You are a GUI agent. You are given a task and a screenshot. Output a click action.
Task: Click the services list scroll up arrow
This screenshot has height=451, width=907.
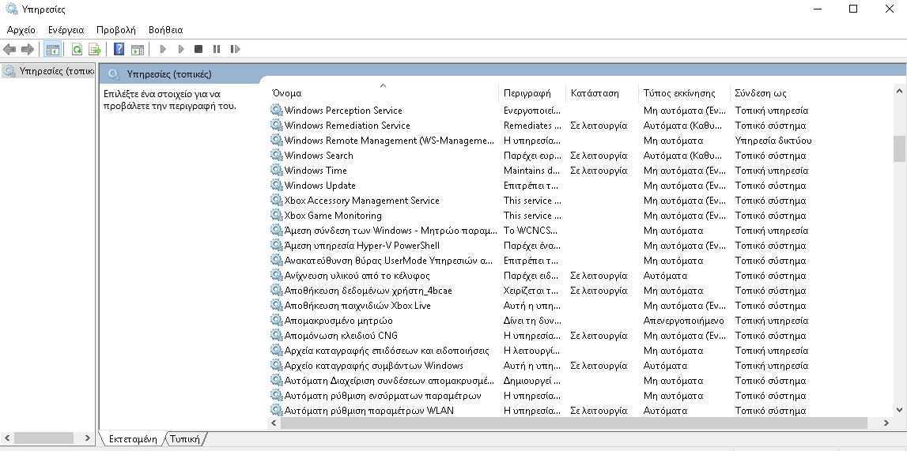click(x=899, y=92)
